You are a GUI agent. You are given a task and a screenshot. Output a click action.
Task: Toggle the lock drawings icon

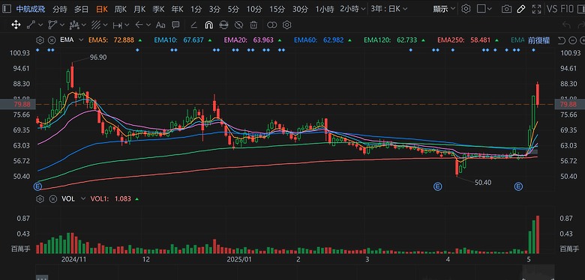coord(223,25)
